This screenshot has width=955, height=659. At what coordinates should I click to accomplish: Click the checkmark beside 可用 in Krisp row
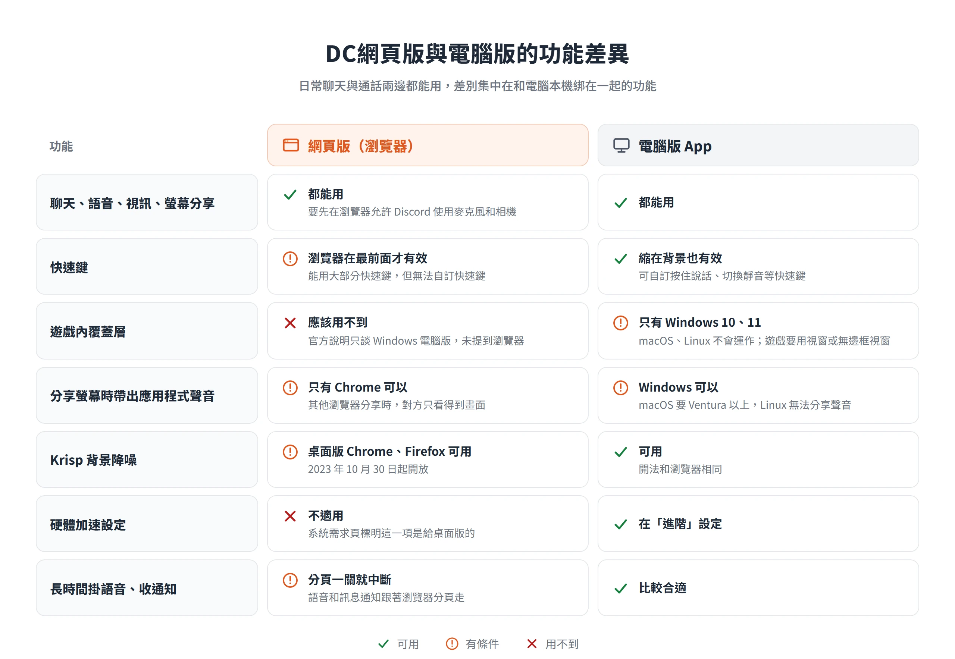[620, 452]
